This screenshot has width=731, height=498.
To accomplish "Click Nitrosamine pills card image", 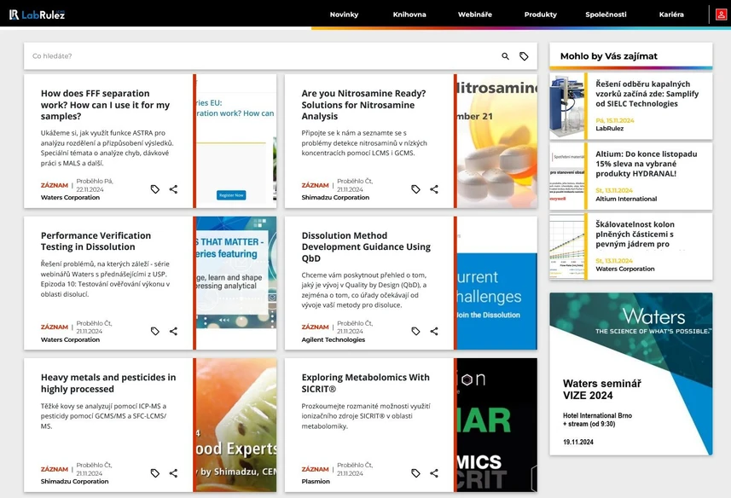I will 497,142.
